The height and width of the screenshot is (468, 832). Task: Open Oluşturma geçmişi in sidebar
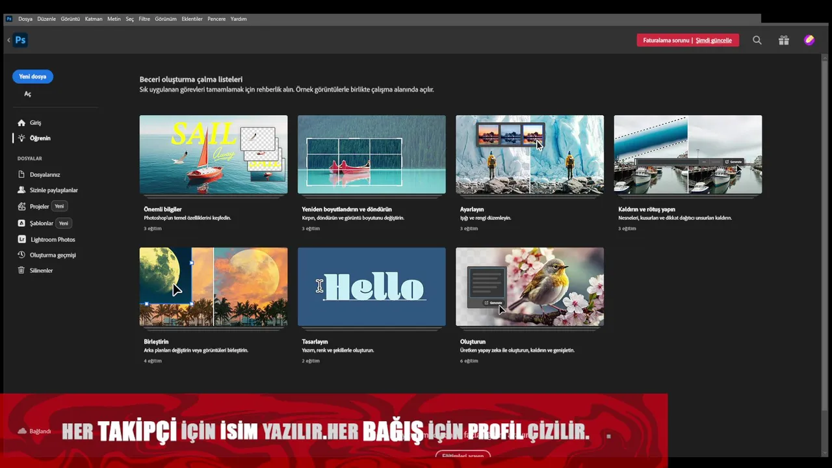53,255
